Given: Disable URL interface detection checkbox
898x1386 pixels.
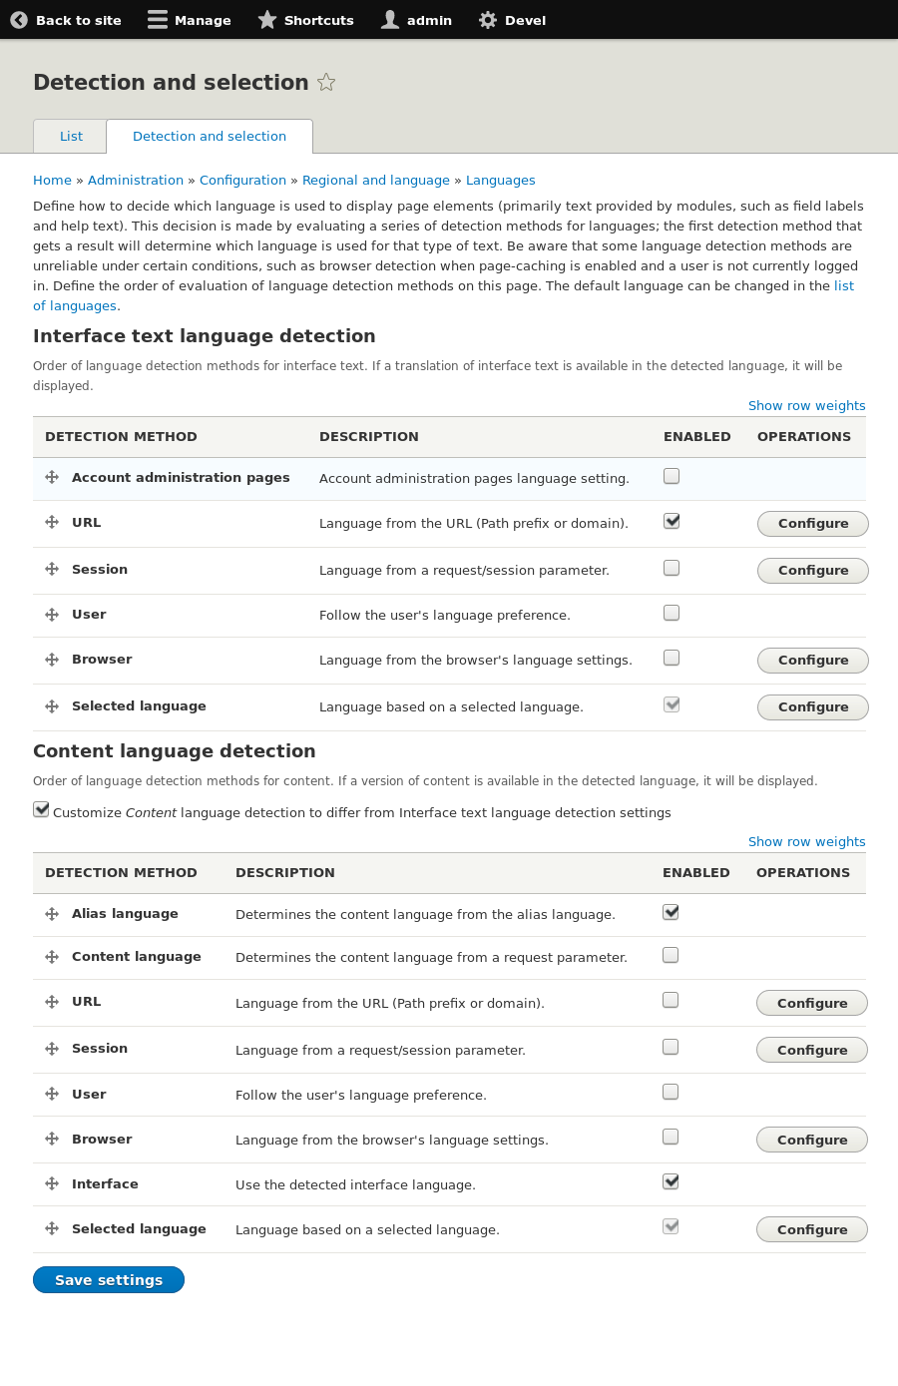Looking at the screenshot, I should tap(671, 520).
